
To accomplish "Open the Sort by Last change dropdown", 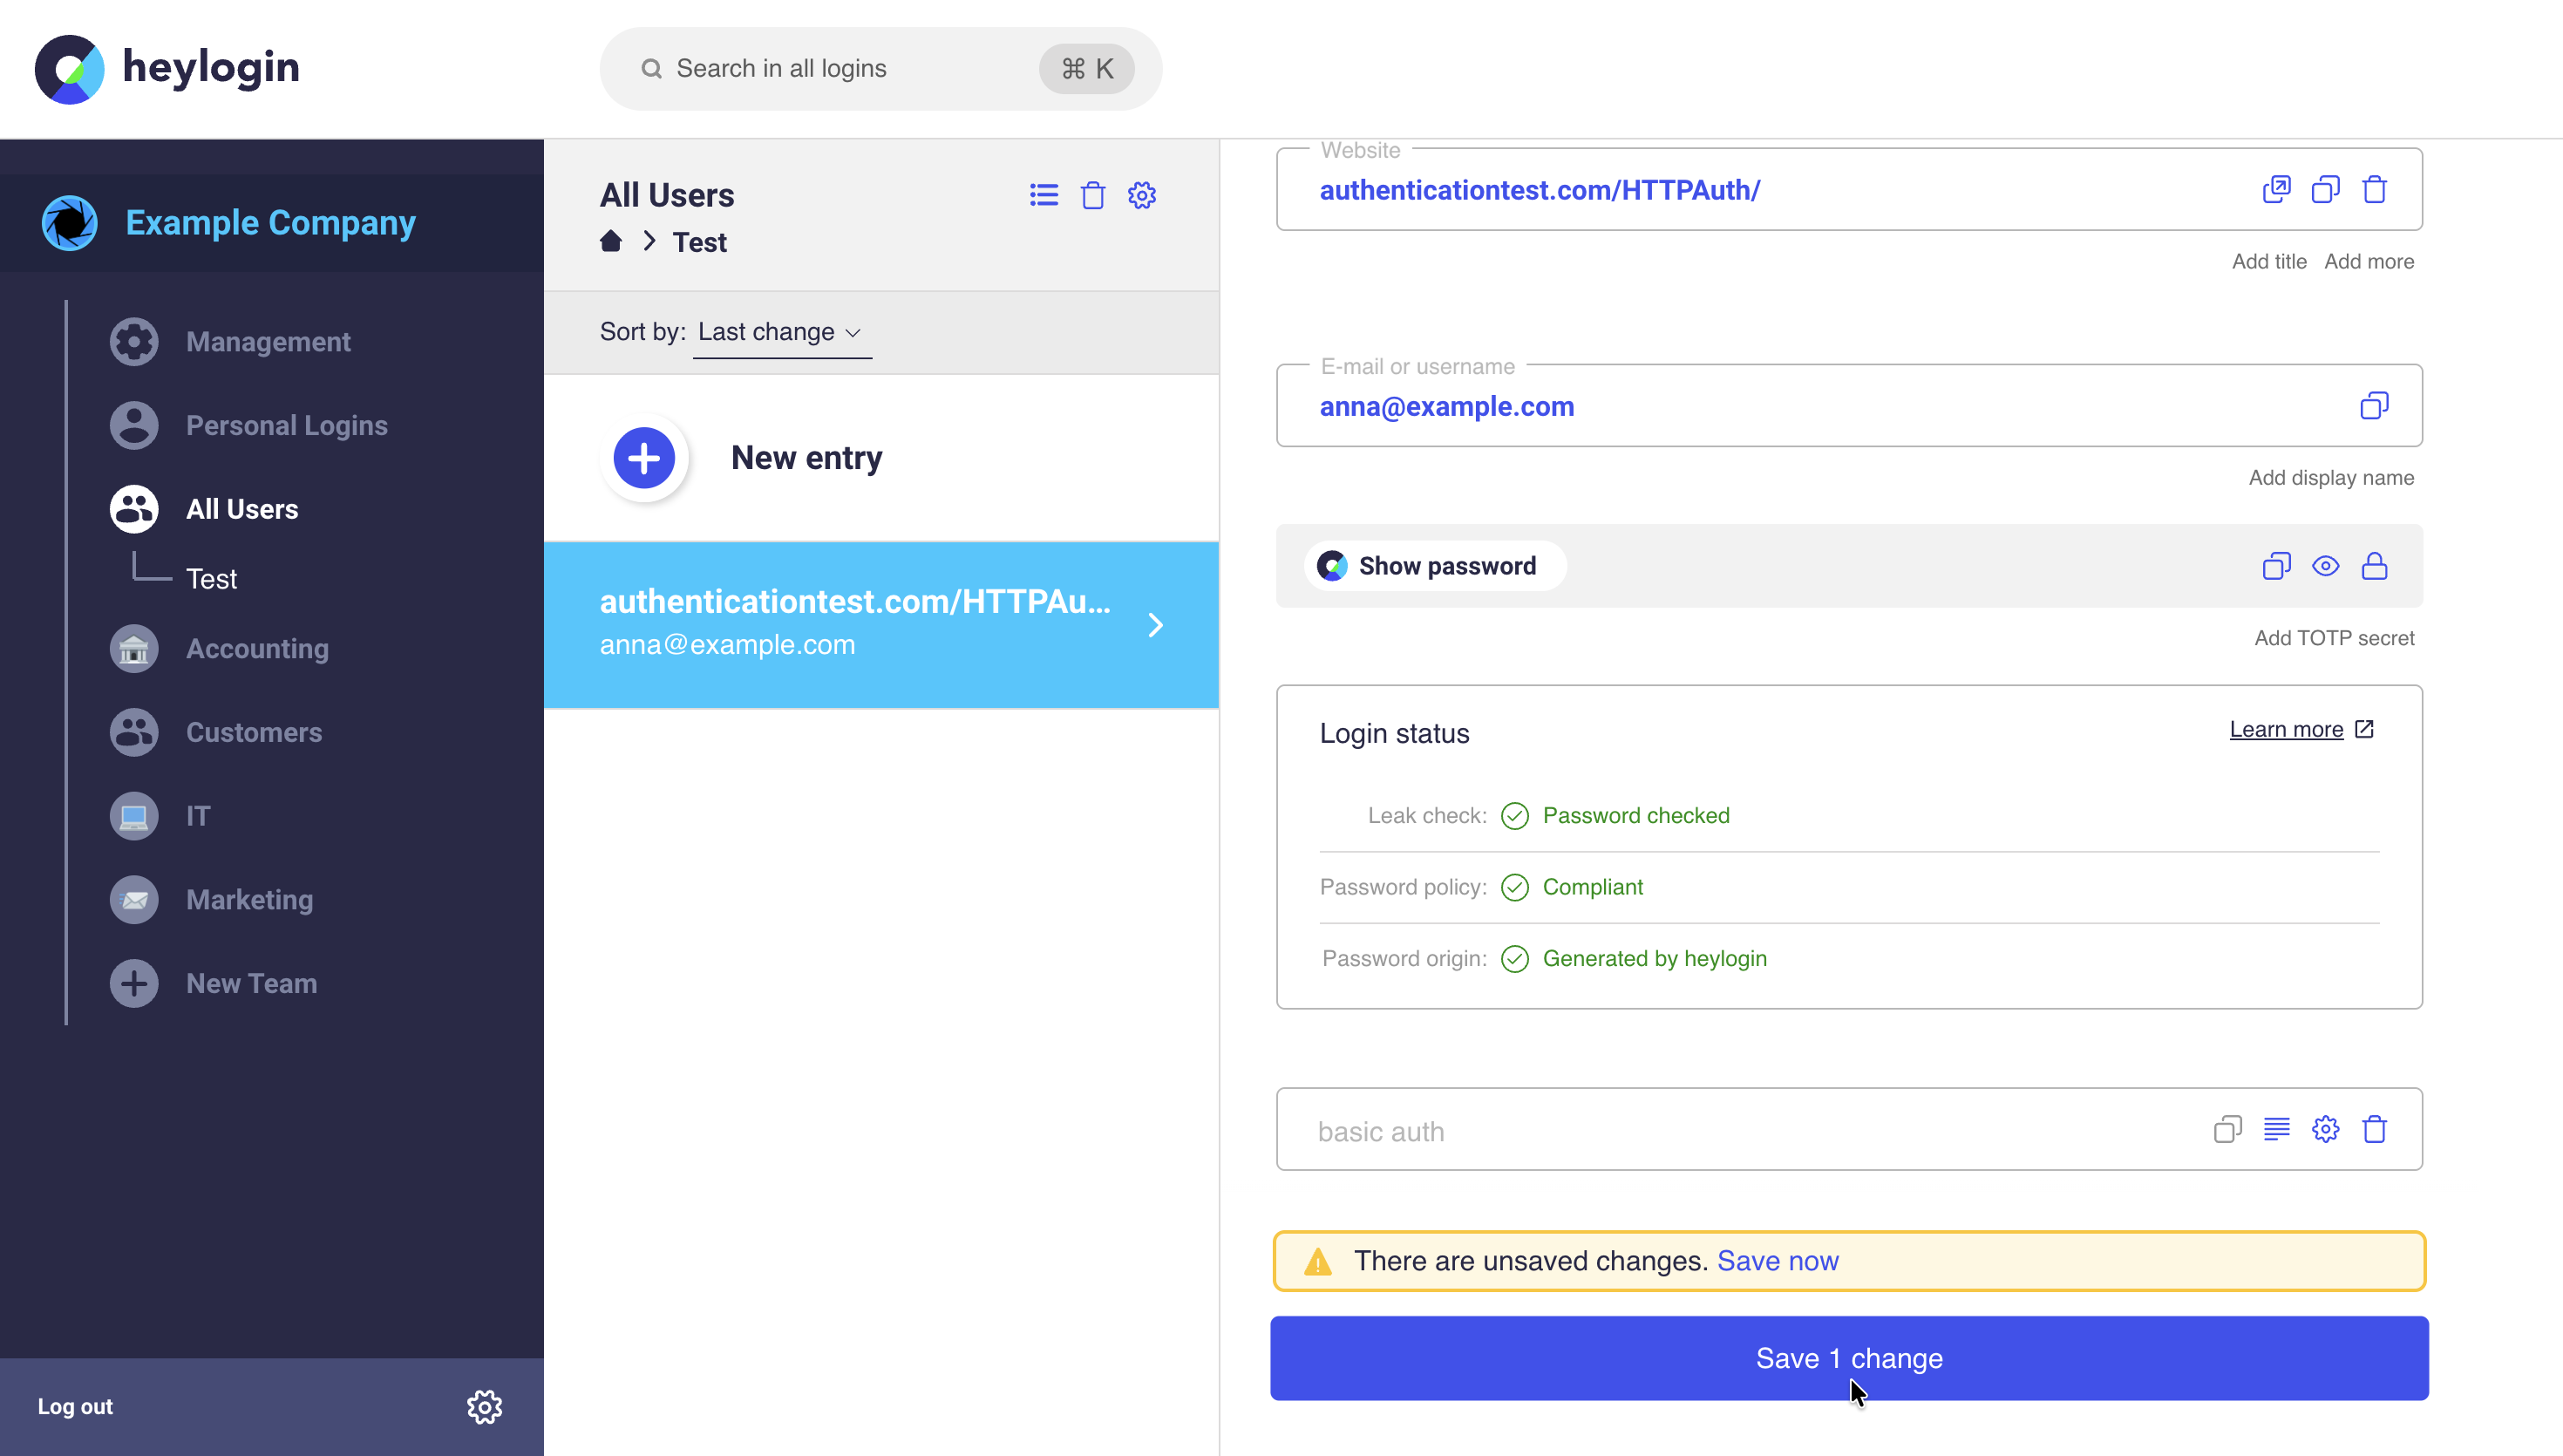I will (781, 332).
